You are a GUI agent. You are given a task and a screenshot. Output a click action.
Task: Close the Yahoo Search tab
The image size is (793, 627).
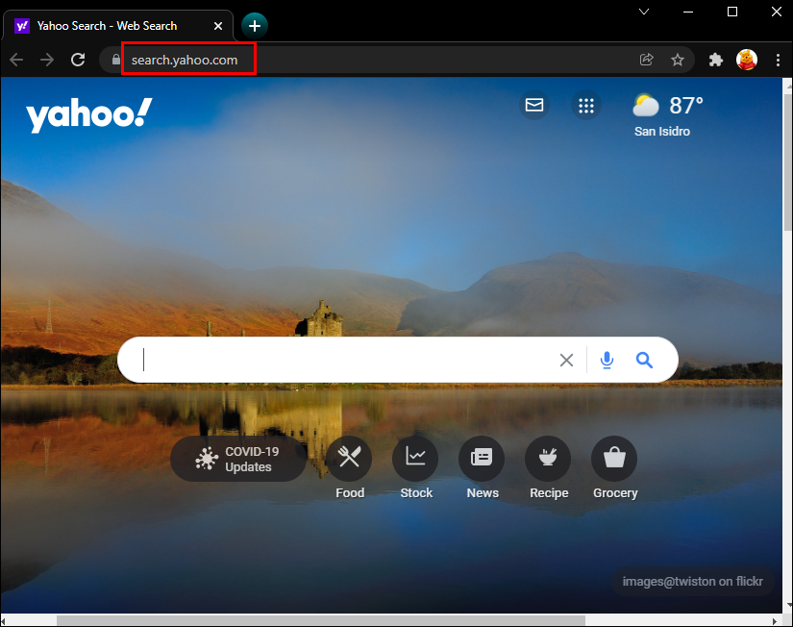pyautogui.click(x=218, y=26)
